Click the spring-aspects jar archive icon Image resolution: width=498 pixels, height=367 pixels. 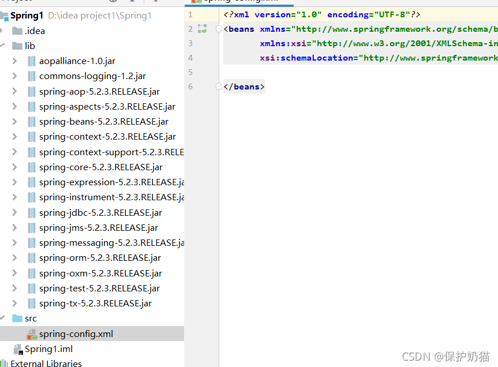click(31, 106)
